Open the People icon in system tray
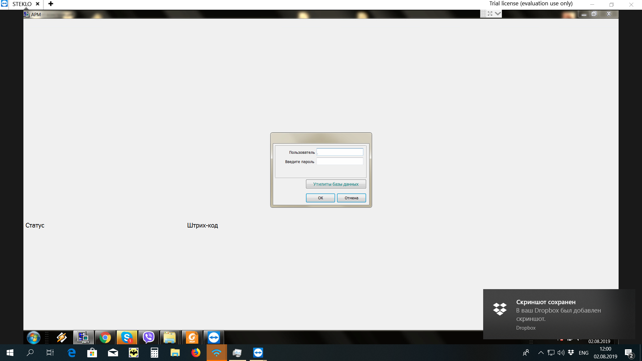The height and width of the screenshot is (361, 642). pos(526,353)
